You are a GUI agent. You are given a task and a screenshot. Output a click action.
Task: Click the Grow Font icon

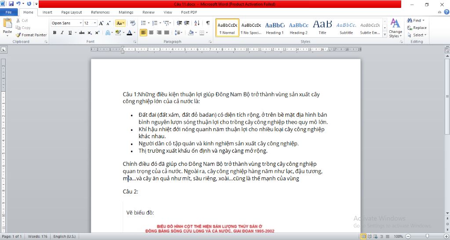point(101,23)
